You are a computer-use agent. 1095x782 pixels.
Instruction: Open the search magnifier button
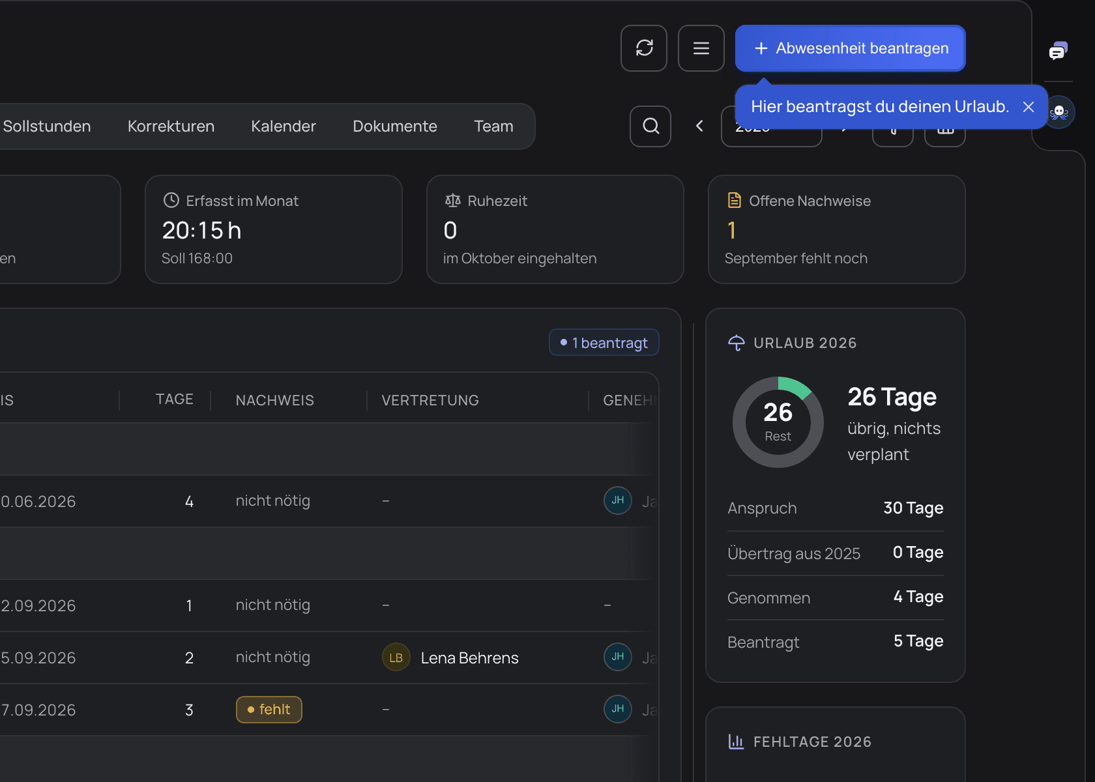(650, 126)
